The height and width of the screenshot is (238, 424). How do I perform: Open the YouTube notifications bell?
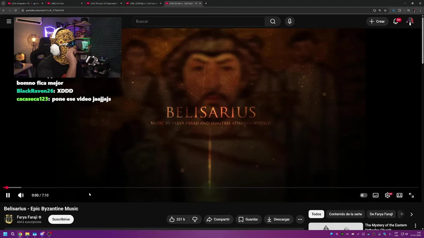click(x=396, y=21)
